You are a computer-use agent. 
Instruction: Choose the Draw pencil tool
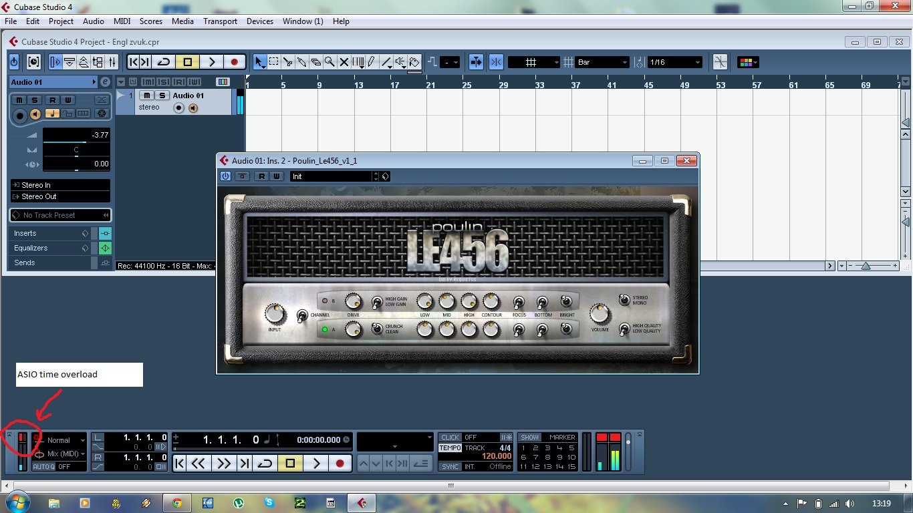(x=372, y=62)
